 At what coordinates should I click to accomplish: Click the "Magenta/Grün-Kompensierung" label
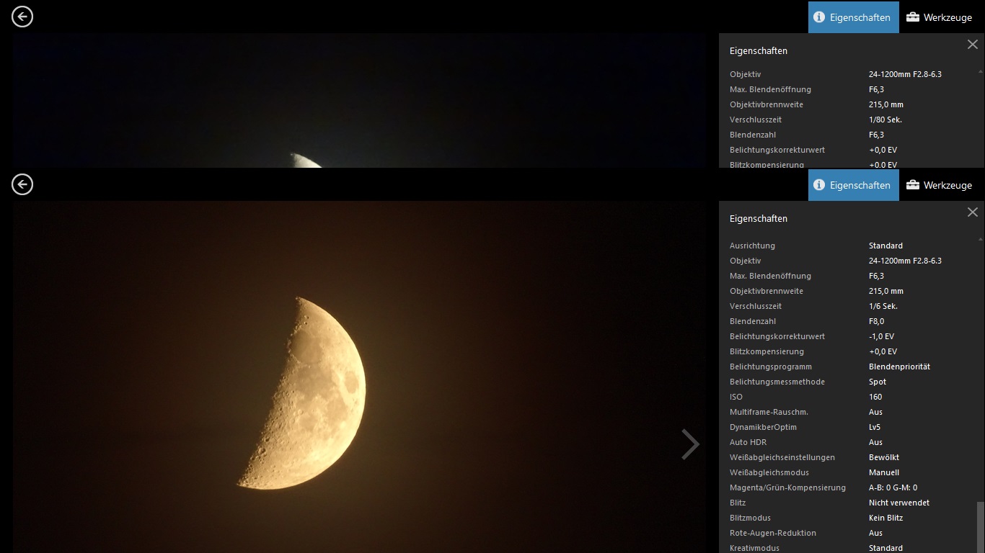point(787,487)
